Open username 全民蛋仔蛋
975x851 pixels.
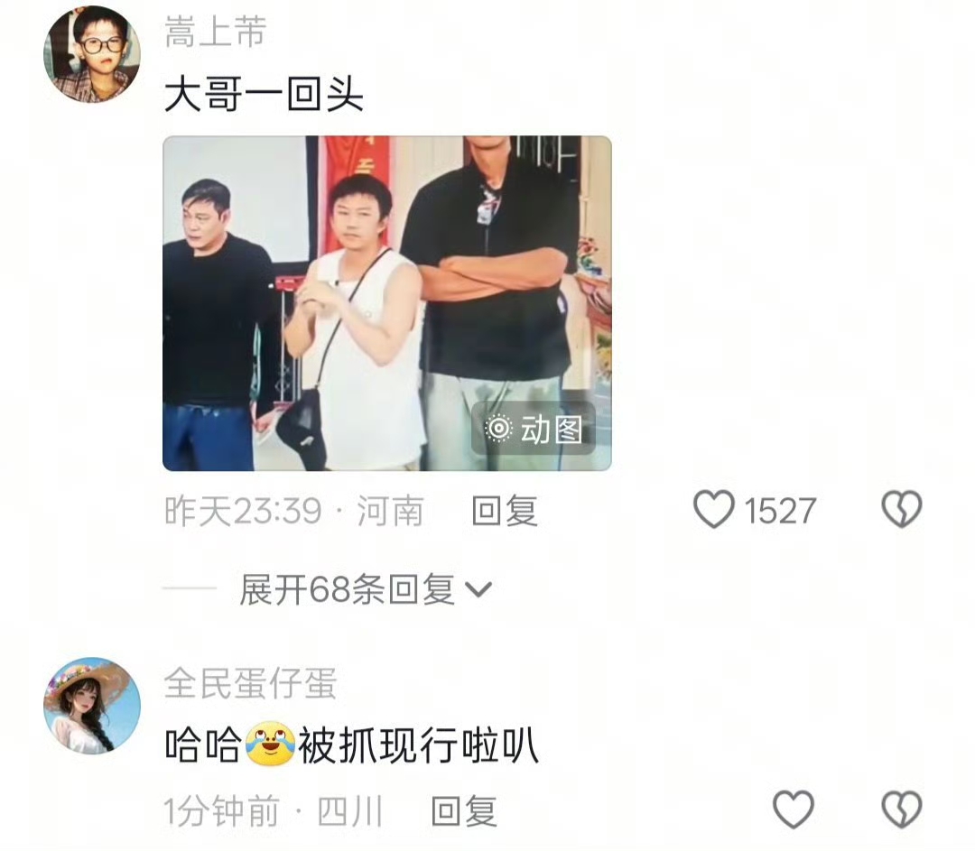click(251, 683)
